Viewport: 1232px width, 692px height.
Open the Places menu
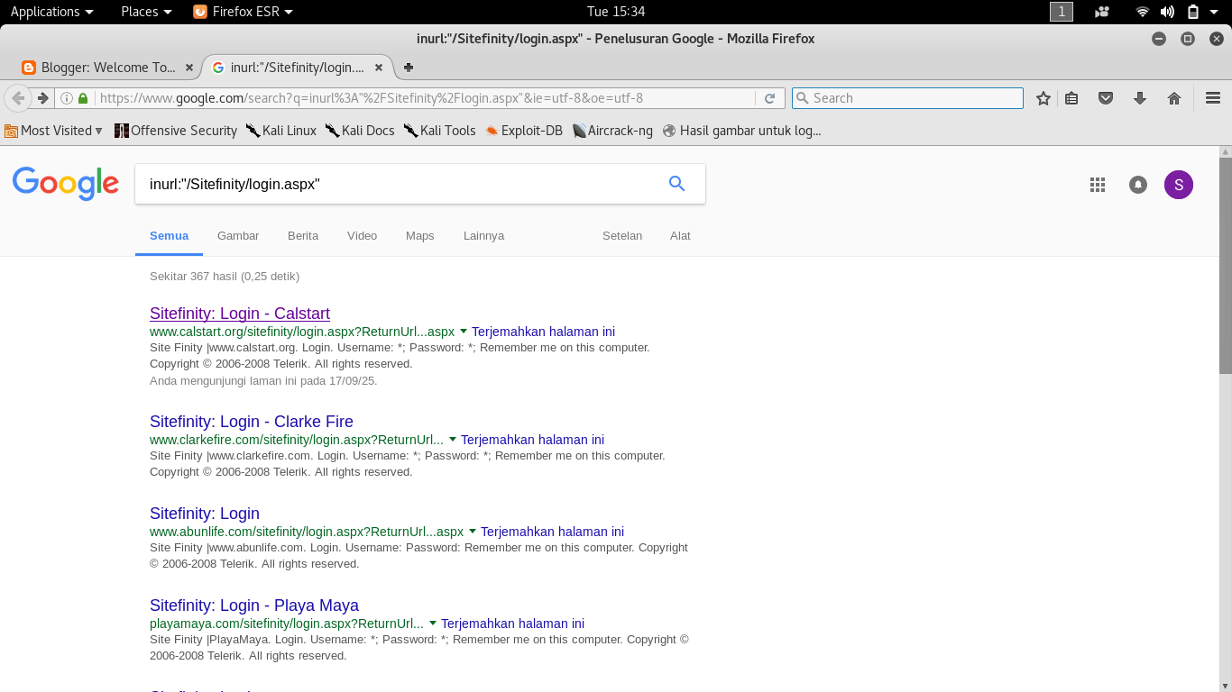pos(146,12)
